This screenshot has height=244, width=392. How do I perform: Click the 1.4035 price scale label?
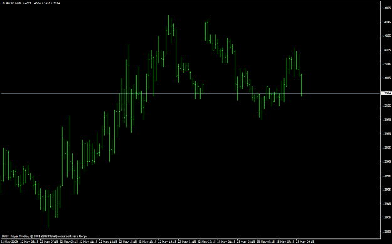click(x=386, y=36)
